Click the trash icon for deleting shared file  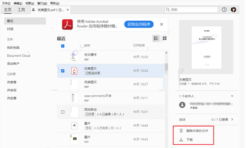coord(181,131)
